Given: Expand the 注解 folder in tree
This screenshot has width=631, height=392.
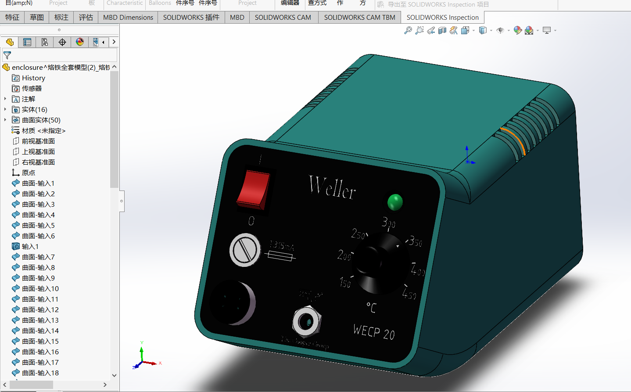Looking at the screenshot, I should [5, 99].
